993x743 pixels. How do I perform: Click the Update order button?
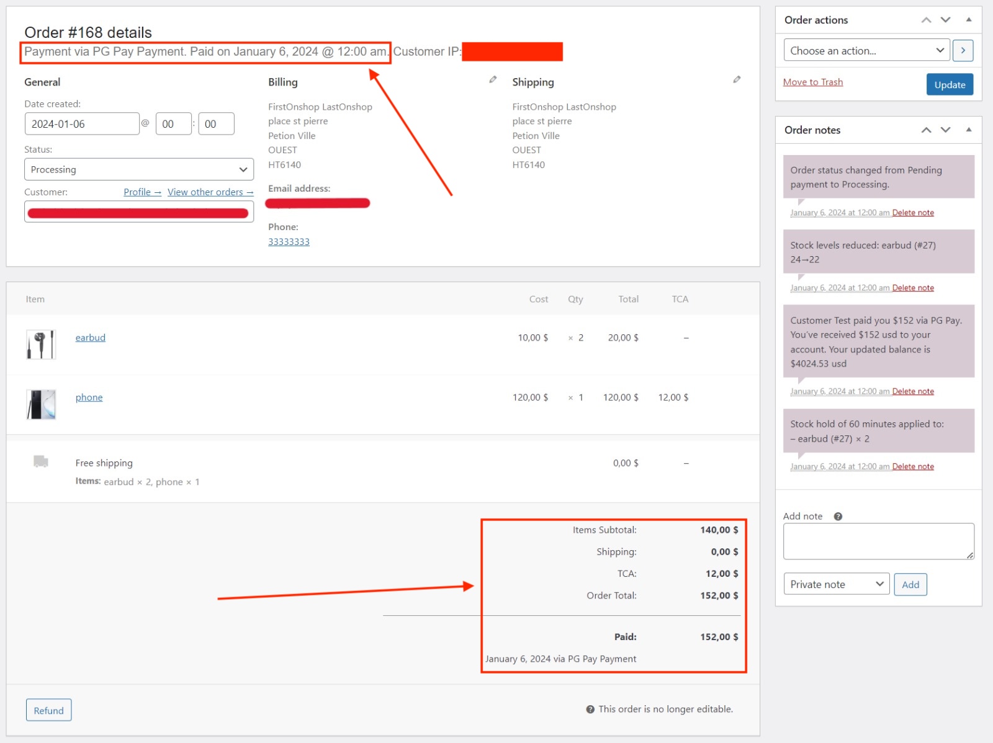pyautogui.click(x=950, y=85)
